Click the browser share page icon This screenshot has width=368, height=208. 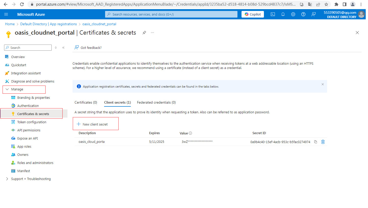pyautogui.click(x=318, y=4)
